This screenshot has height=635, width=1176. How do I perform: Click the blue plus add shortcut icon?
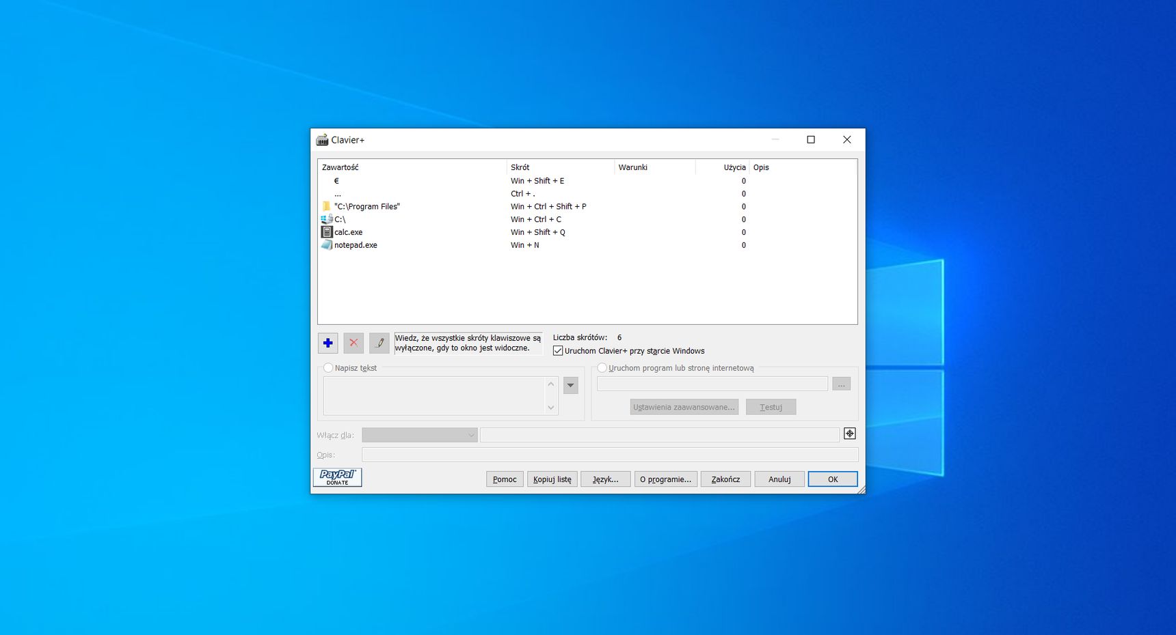328,343
